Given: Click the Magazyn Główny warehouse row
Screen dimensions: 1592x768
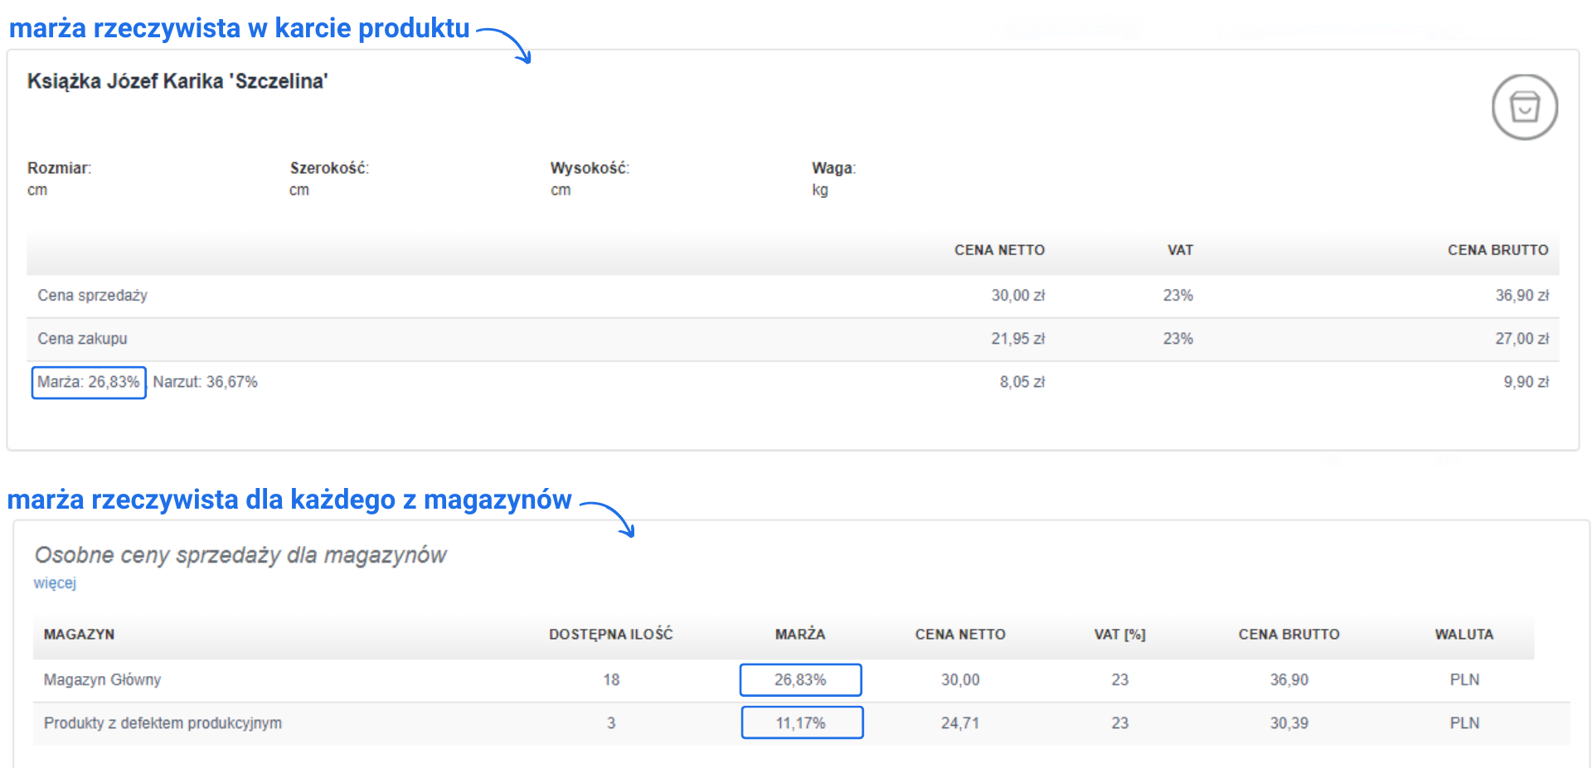Looking at the screenshot, I should (x=103, y=680).
